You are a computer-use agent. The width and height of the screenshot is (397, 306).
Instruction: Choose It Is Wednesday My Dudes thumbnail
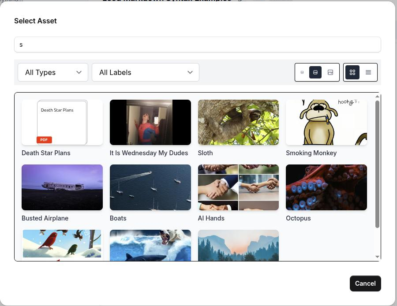(150, 122)
